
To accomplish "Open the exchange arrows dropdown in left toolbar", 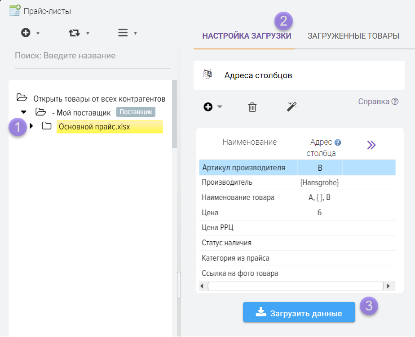I will click(74, 33).
